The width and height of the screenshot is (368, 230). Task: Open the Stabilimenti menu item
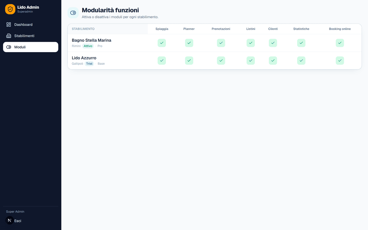click(x=31, y=36)
